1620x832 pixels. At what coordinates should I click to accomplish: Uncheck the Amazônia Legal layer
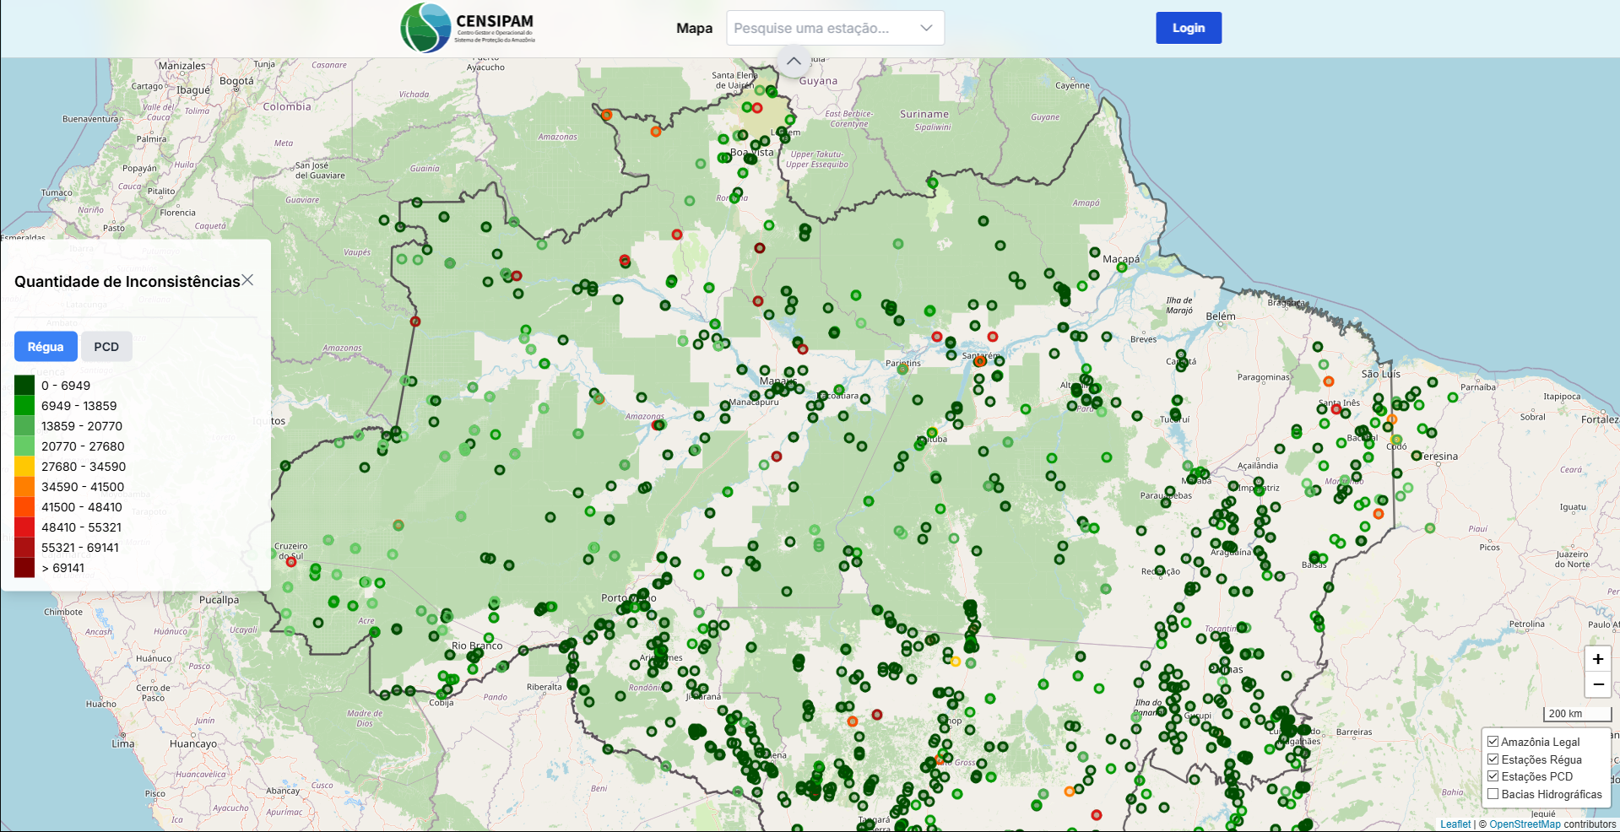coord(1493,742)
